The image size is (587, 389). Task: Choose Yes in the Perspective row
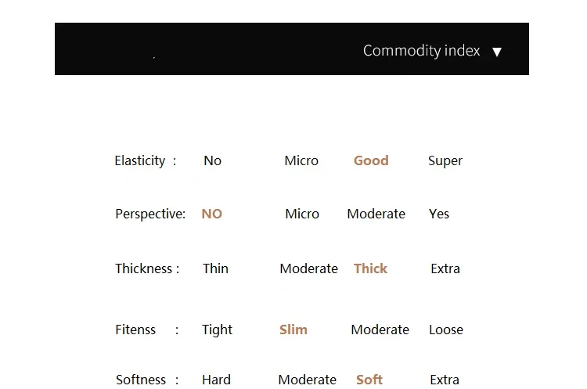point(439,214)
